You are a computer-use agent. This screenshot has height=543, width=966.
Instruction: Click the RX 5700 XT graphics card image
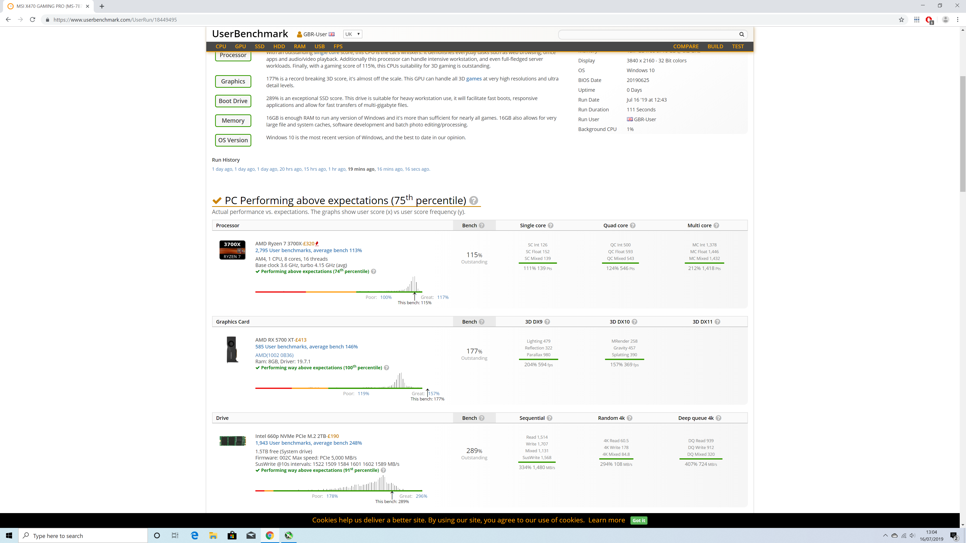(x=232, y=349)
